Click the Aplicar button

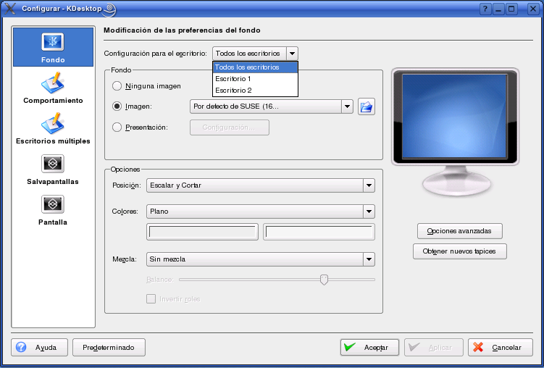click(434, 348)
